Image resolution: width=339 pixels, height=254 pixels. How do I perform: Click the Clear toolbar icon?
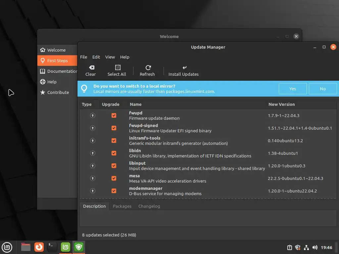[92, 67]
